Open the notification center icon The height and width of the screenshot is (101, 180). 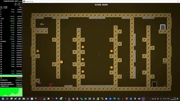pyautogui.click(x=177, y=99)
